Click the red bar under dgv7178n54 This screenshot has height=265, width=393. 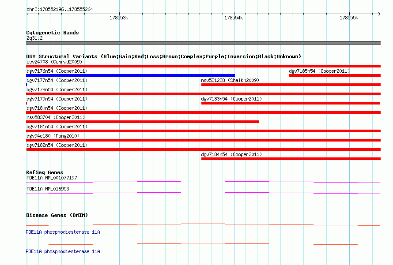[x=203, y=94]
